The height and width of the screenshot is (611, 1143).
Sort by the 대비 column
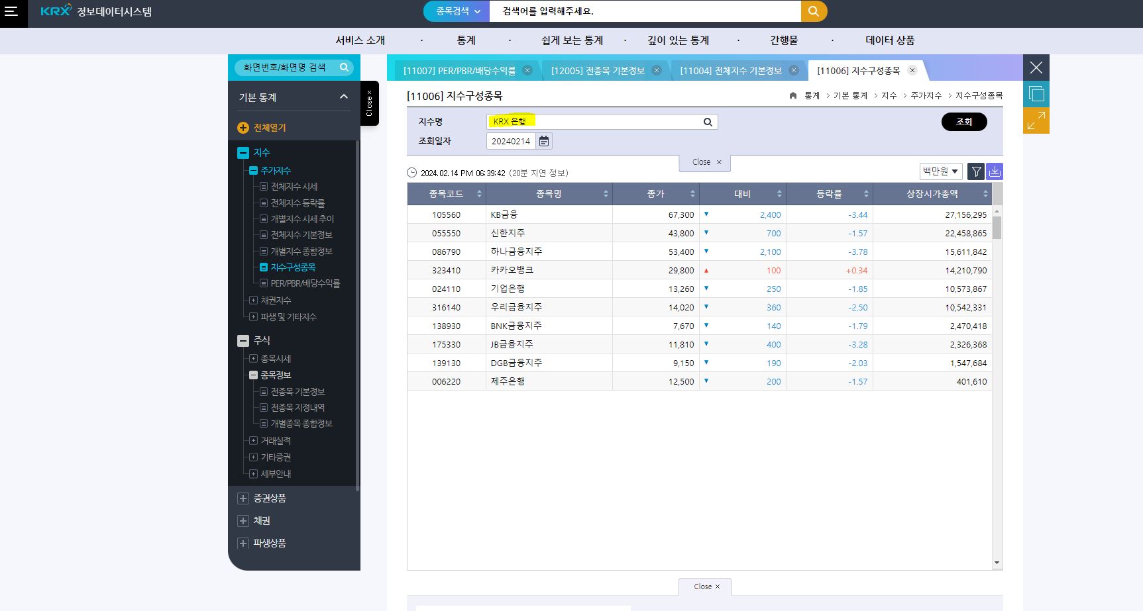(x=743, y=194)
